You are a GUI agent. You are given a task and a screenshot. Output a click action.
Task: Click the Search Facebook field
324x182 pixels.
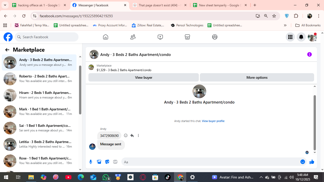tap(47, 37)
